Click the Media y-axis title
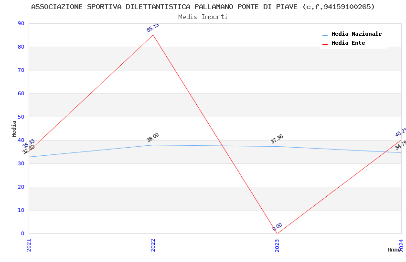The image size is (406, 262). point(14,129)
